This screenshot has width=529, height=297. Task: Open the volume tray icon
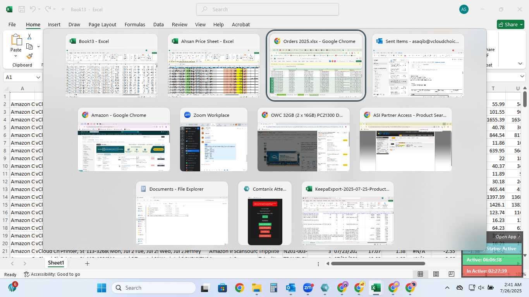(481, 288)
